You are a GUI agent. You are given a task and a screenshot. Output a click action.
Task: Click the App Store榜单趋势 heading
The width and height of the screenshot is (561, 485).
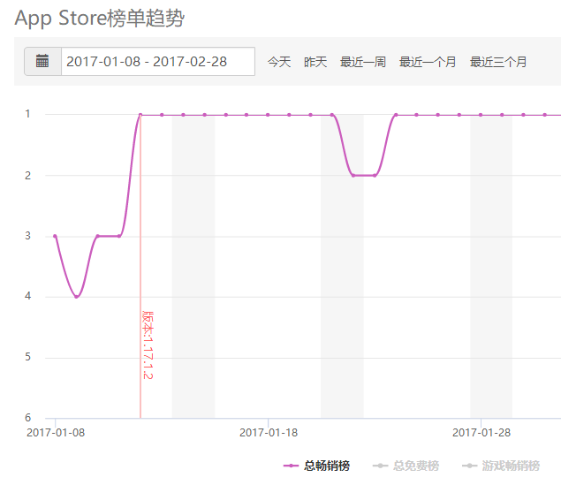click(99, 18)
